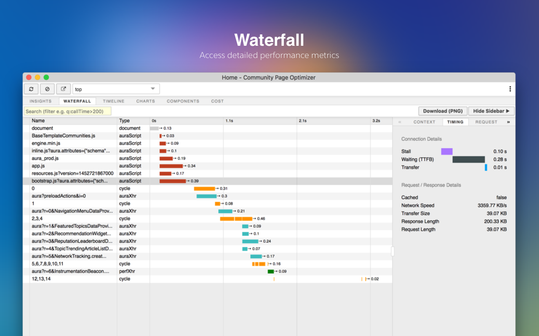Viewport: 539px width, 336px height.
Task: Open the kebab menu at top right
Action: (510, 89)
